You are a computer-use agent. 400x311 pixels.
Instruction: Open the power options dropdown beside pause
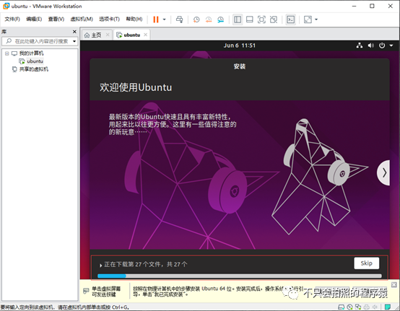[165, 19]
